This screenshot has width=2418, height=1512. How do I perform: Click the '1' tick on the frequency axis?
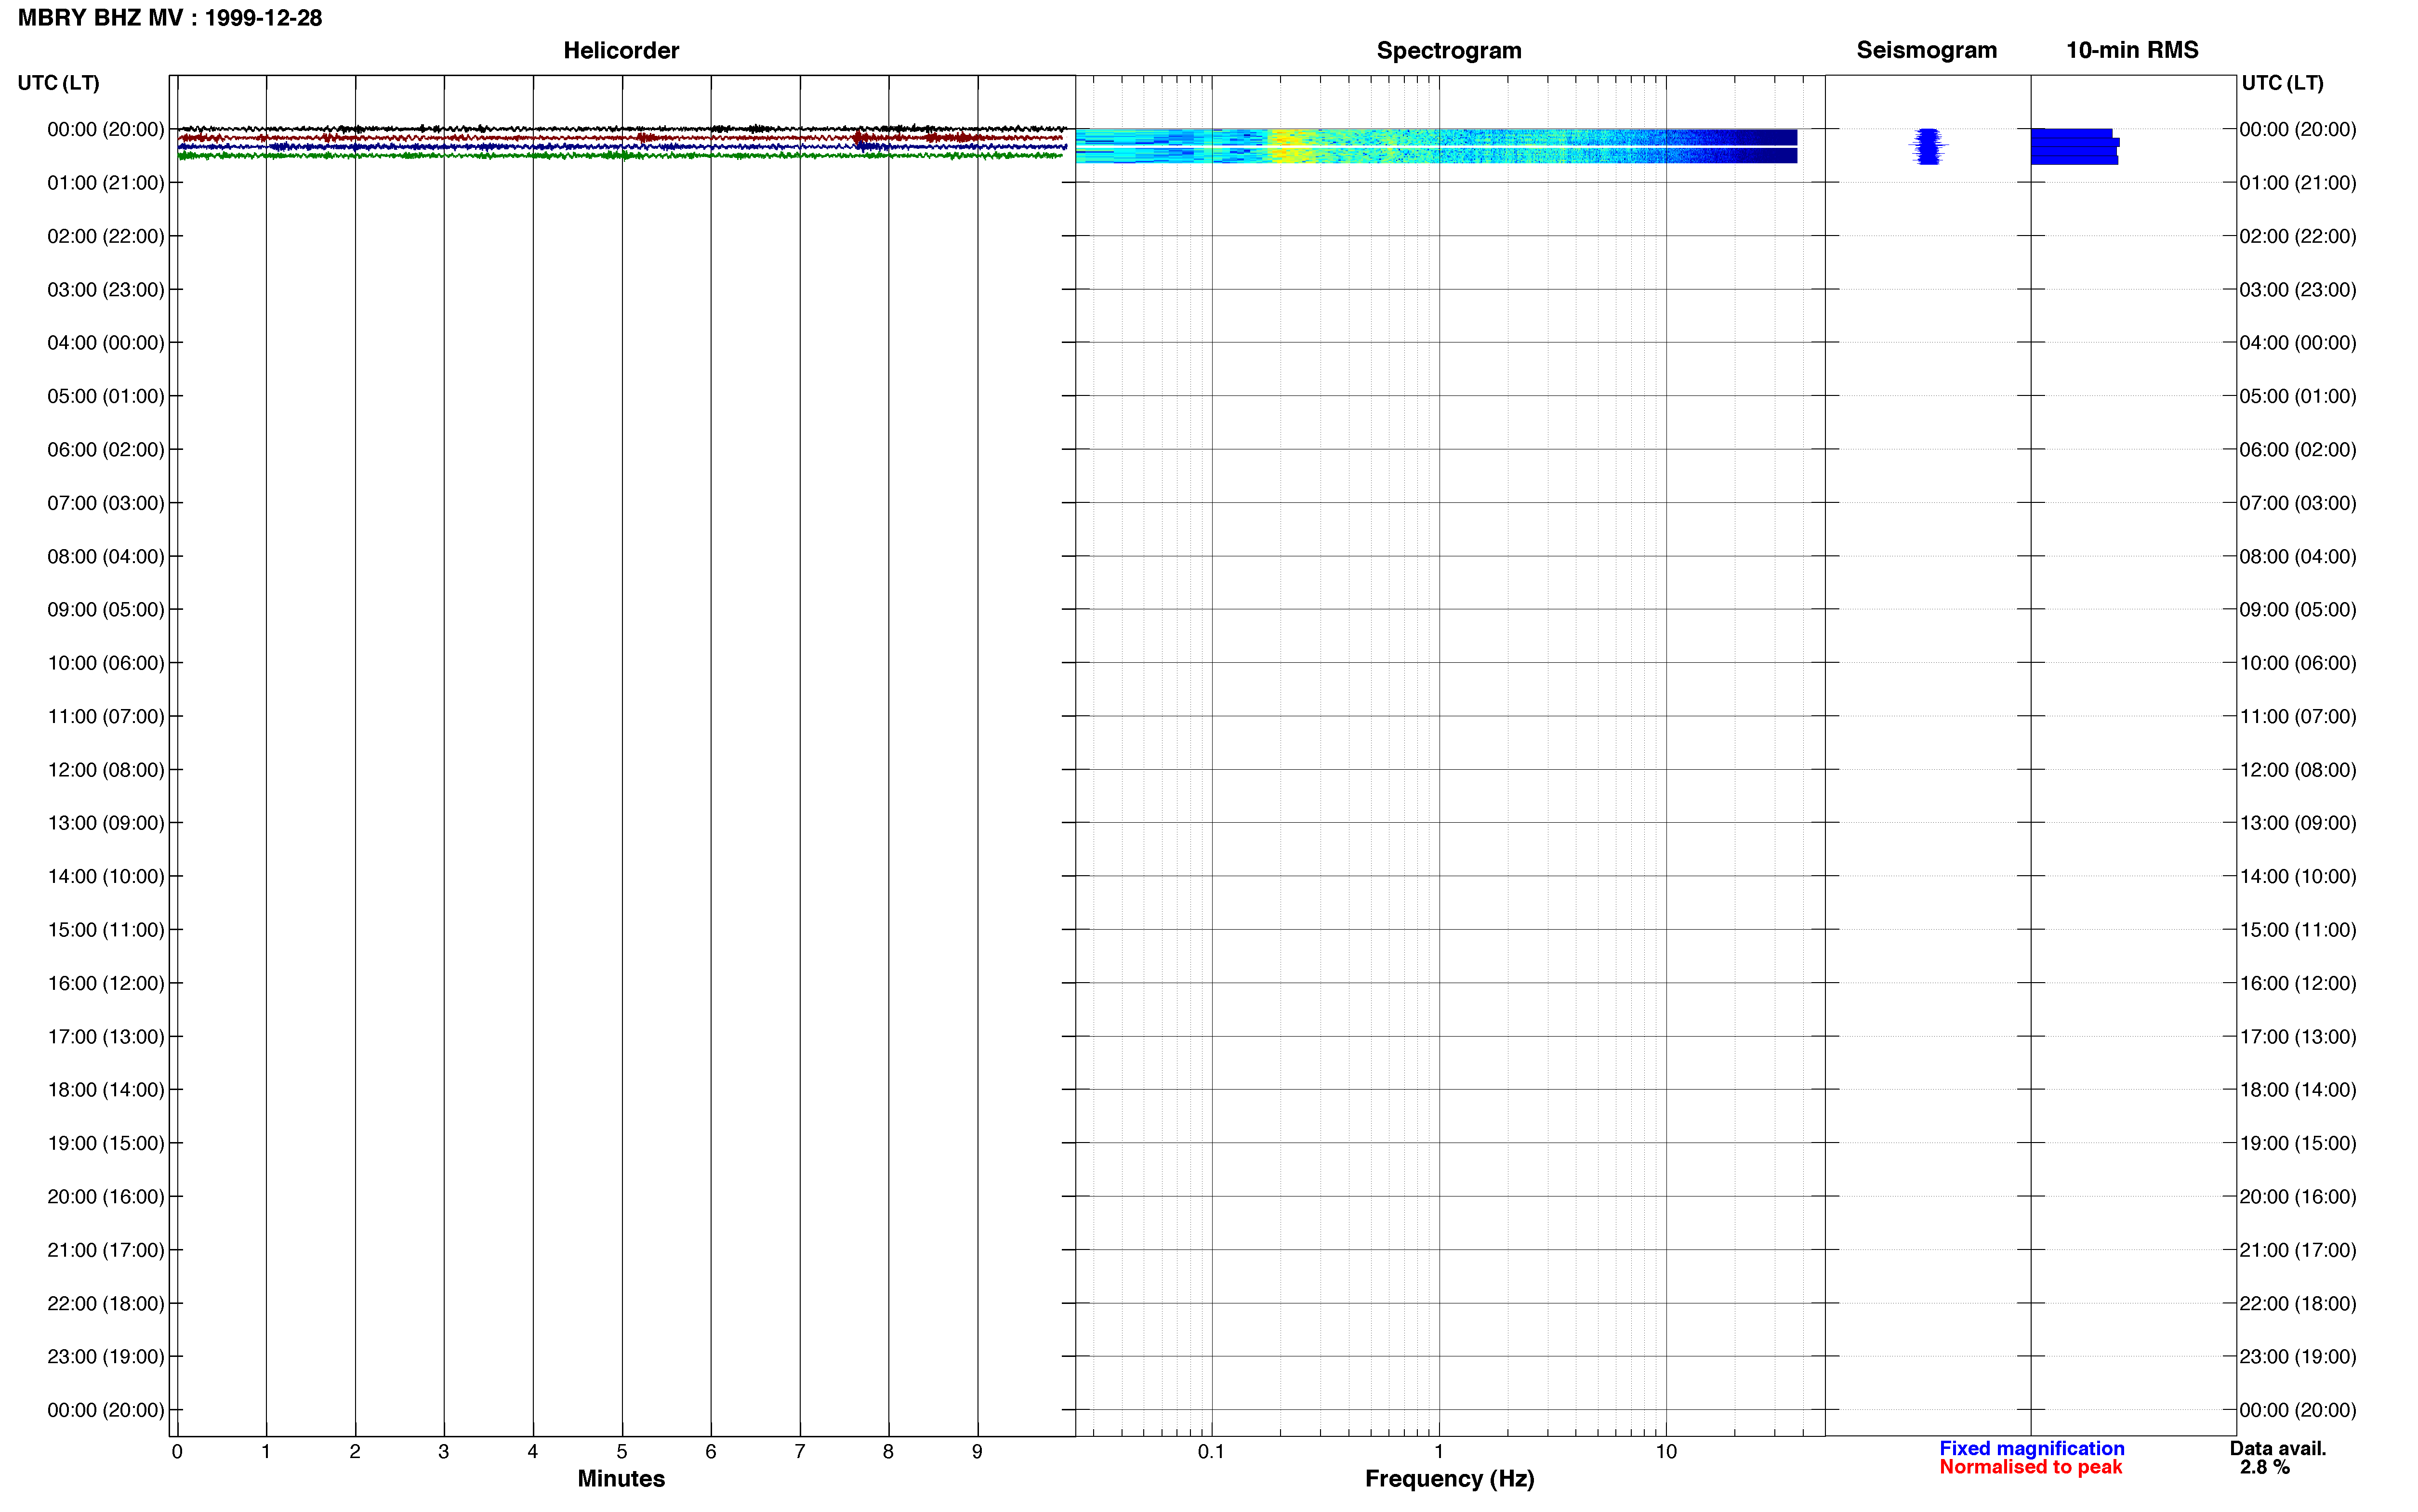pyautogui.click(x=1439, y=1452)
